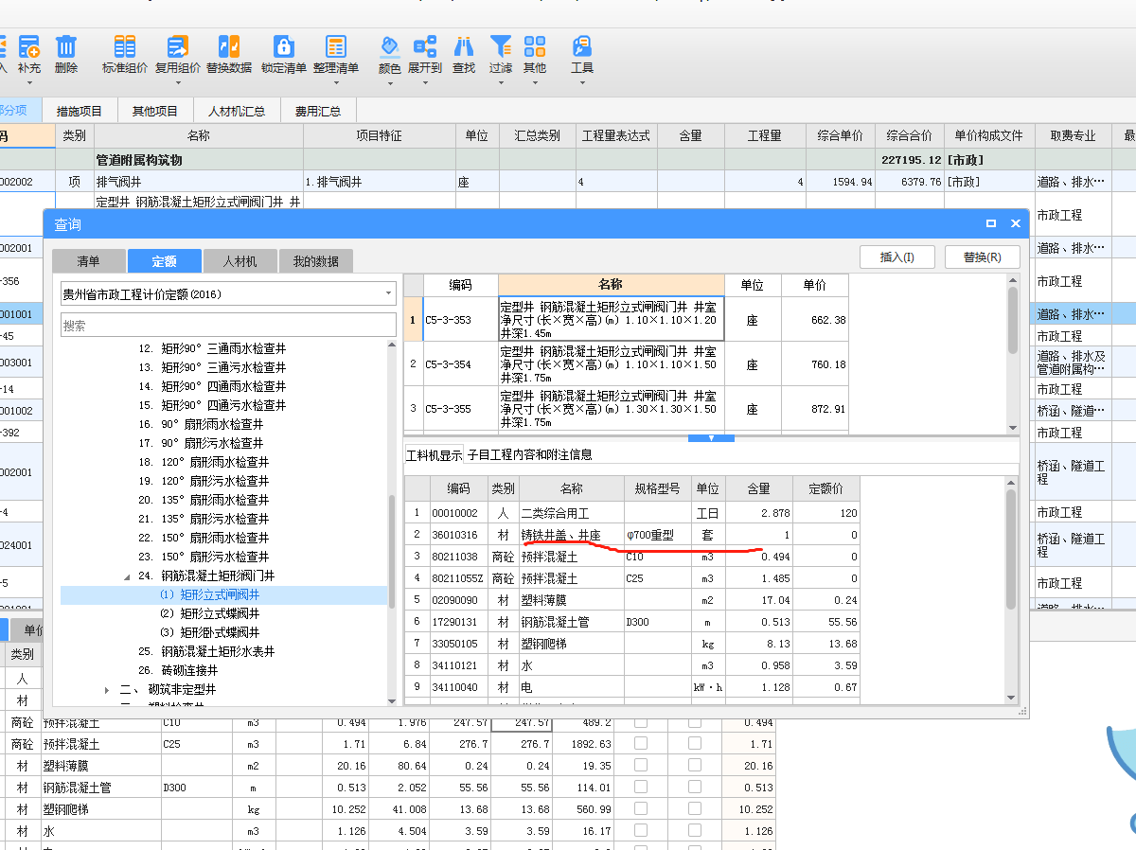Viewport: 1136px width, 850px height.
Task: Tick the second checkbox in 塑料薄膜 row
Action: 695,766
